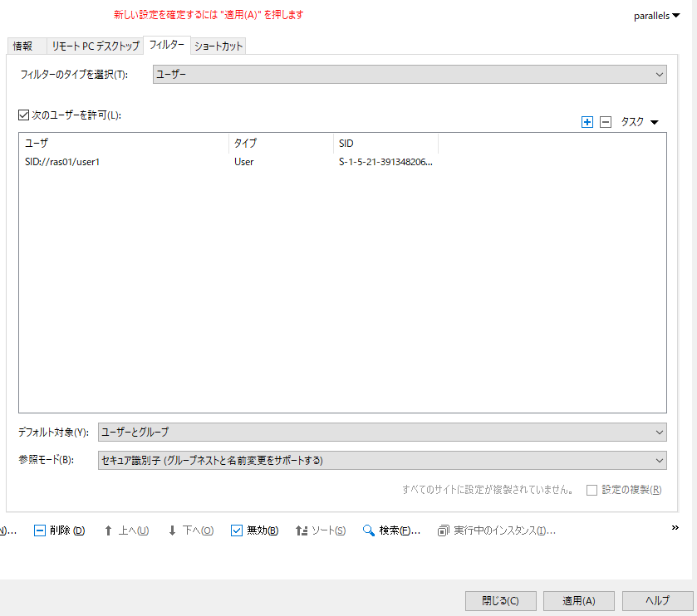Click the 下へ down arrow icon

[x=172, y=530]
